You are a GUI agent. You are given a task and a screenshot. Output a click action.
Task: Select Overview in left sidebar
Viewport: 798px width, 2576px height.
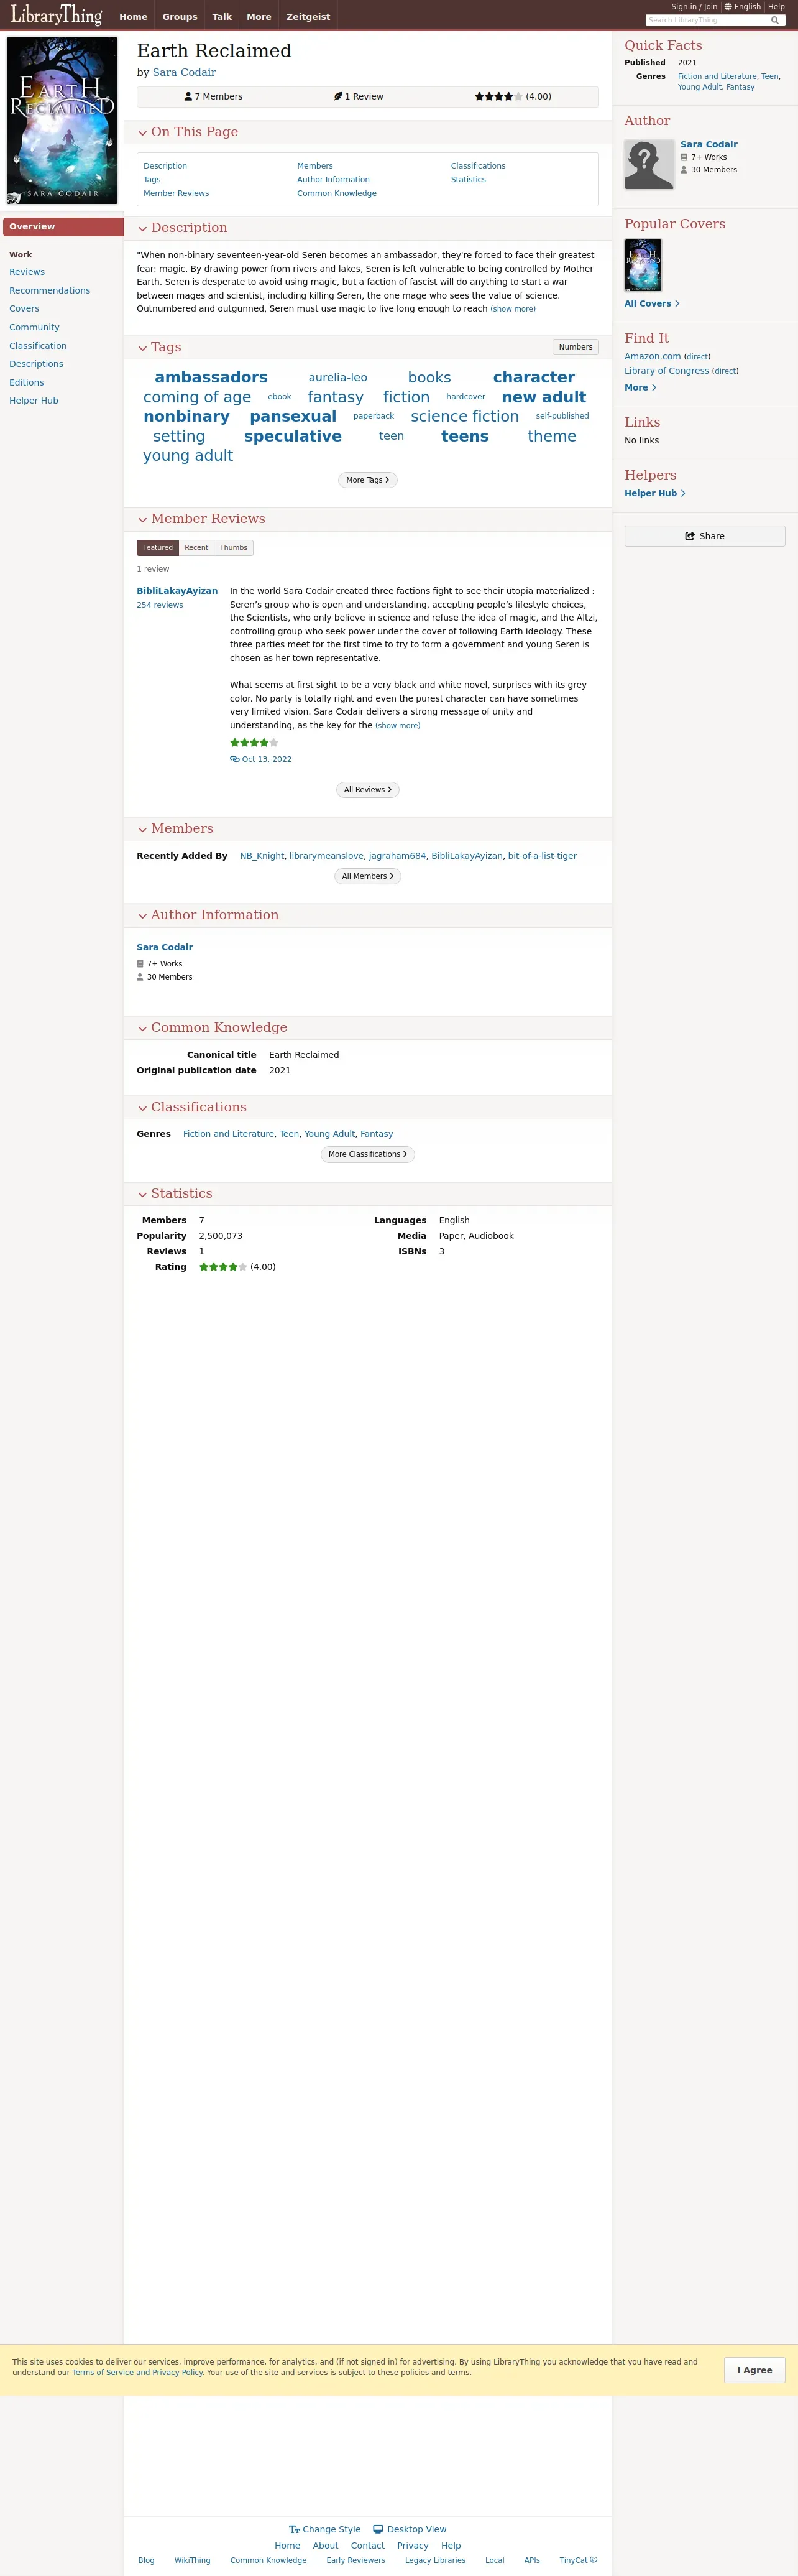click(x=63, y=227)
